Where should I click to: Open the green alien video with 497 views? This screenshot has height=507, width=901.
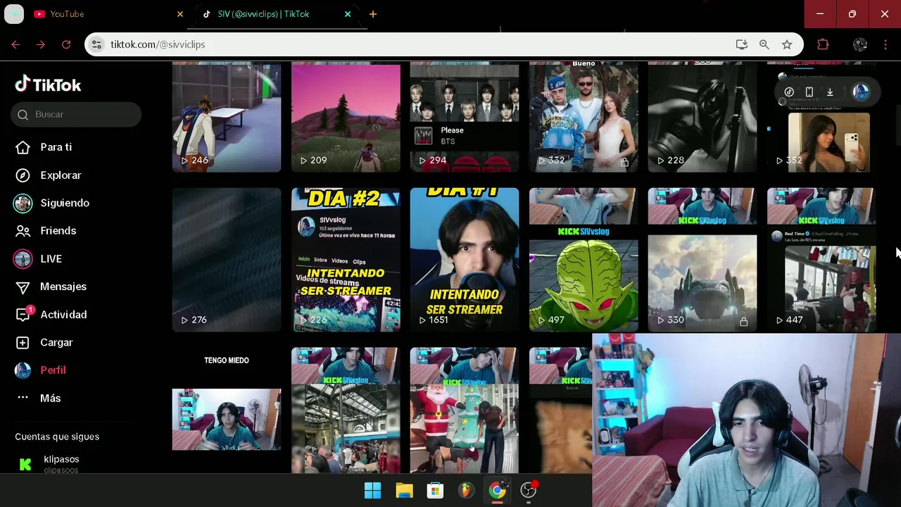584,259
